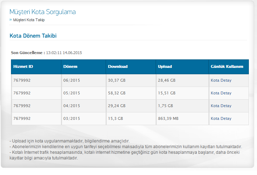Click the Müşteri Kota Takip breadcrumb
257x175 pixels.
coord(29,20)
